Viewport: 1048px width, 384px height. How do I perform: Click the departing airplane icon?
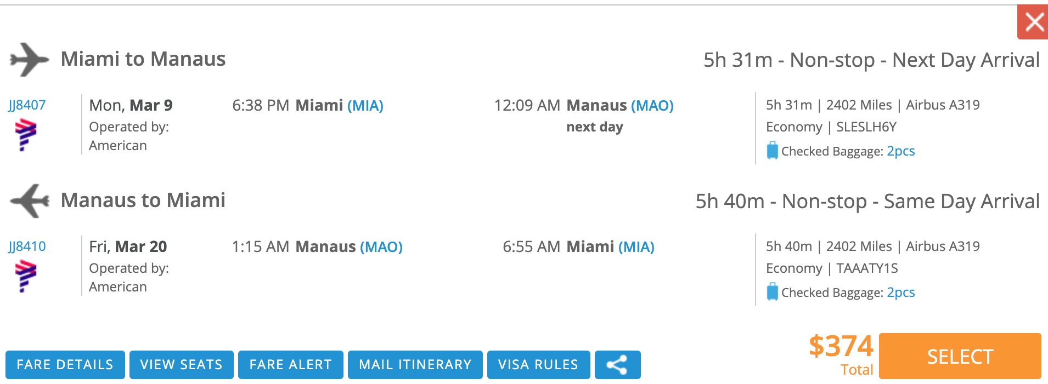29,59
